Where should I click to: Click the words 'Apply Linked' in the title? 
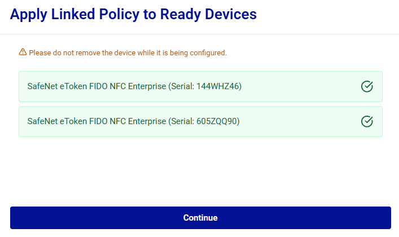(52, 15)
